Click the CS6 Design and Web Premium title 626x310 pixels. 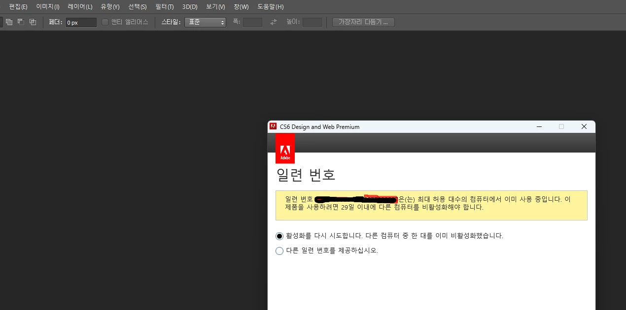coord(319,126)
